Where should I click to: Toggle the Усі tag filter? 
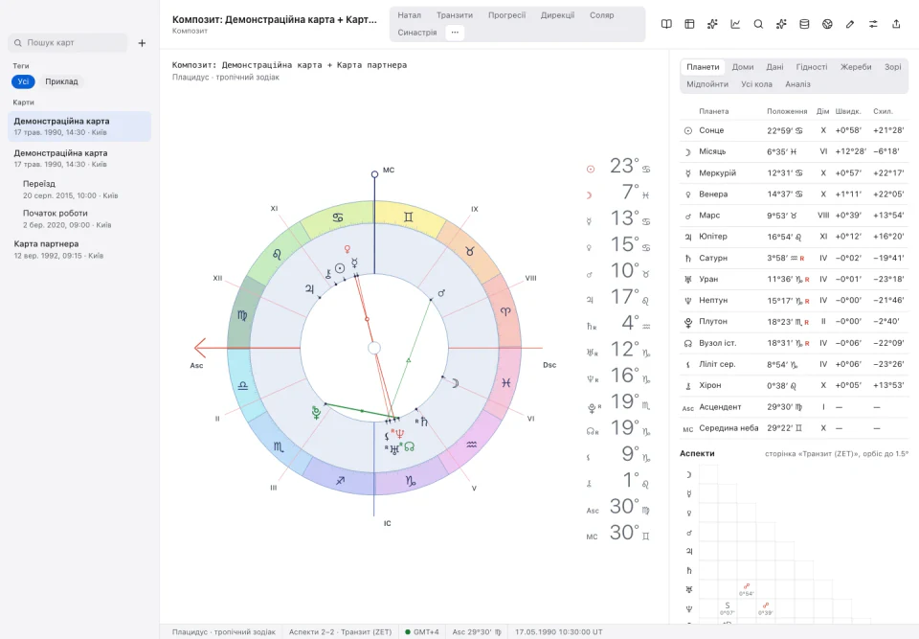click(x=23, y=81)
